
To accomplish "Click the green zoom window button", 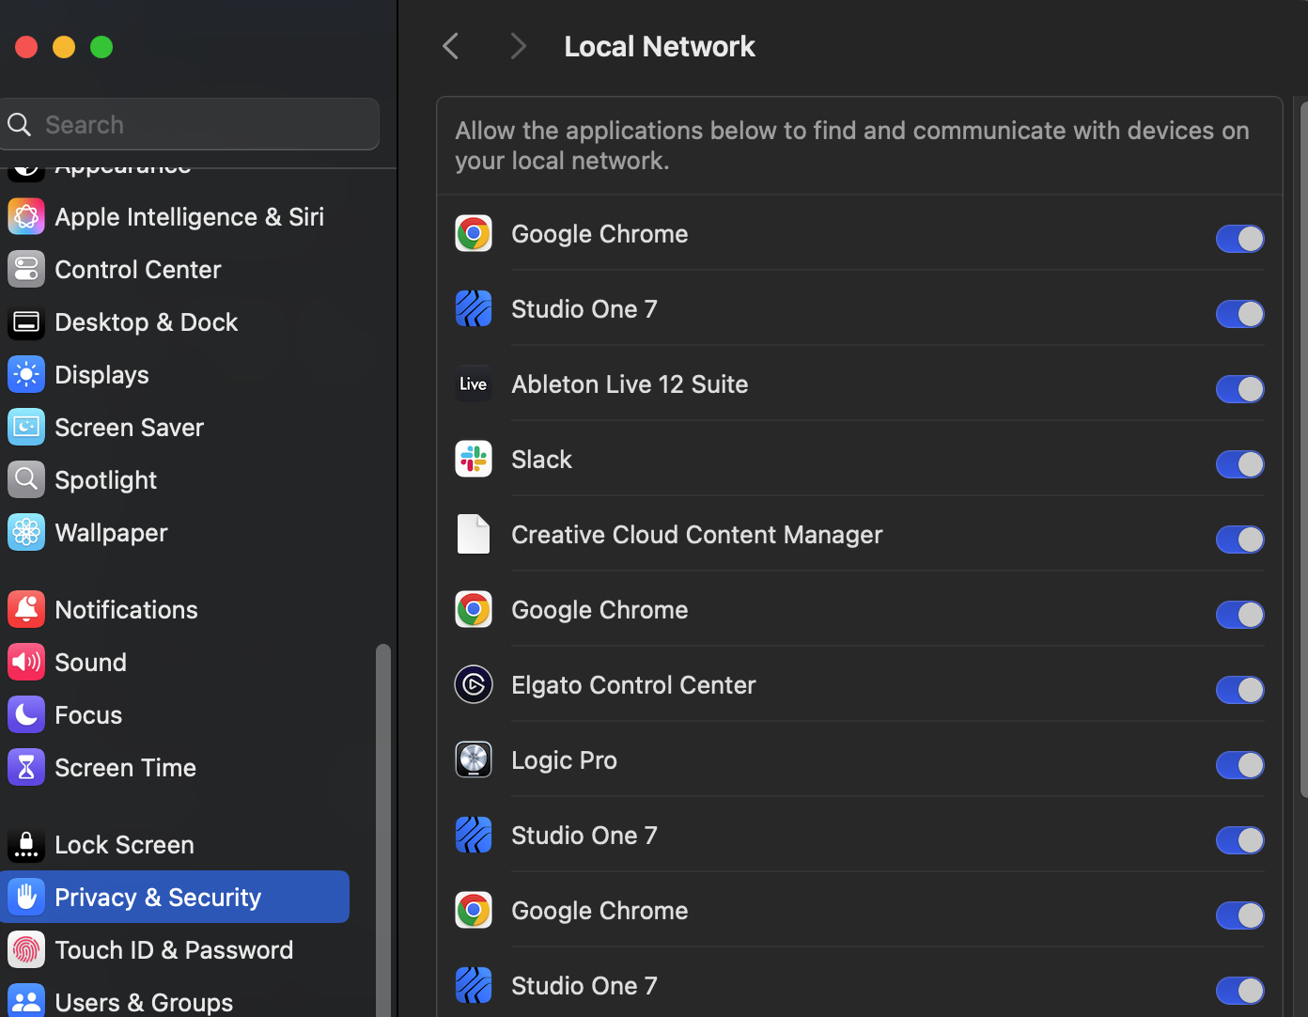I will point(101,47).
